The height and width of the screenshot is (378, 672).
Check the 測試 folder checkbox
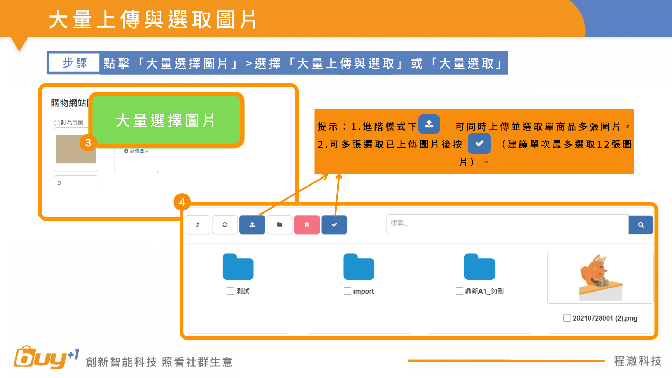click(230, 291)
